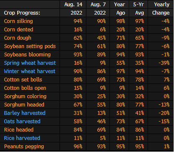Select the Rice headed row label
Screen dimensions: 174x152
19,130
